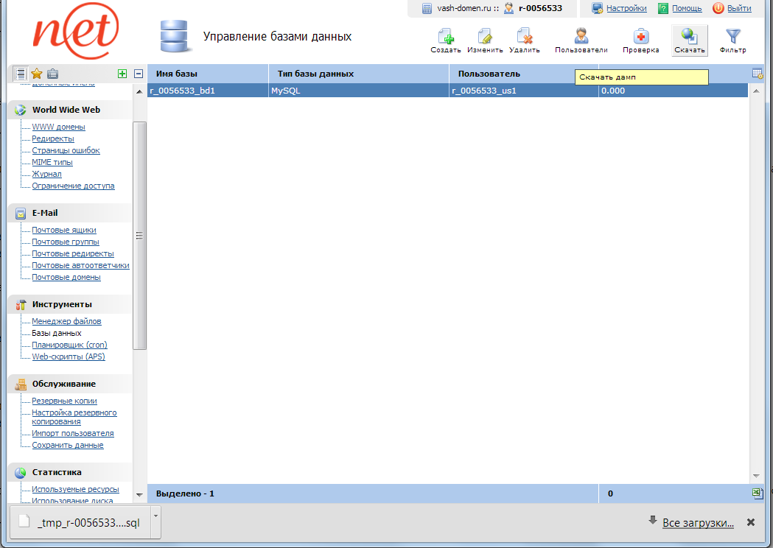Click the Создать (create database) icon
Image resolution: width=773 pixels, height=548 pixels.
point(445,37)
